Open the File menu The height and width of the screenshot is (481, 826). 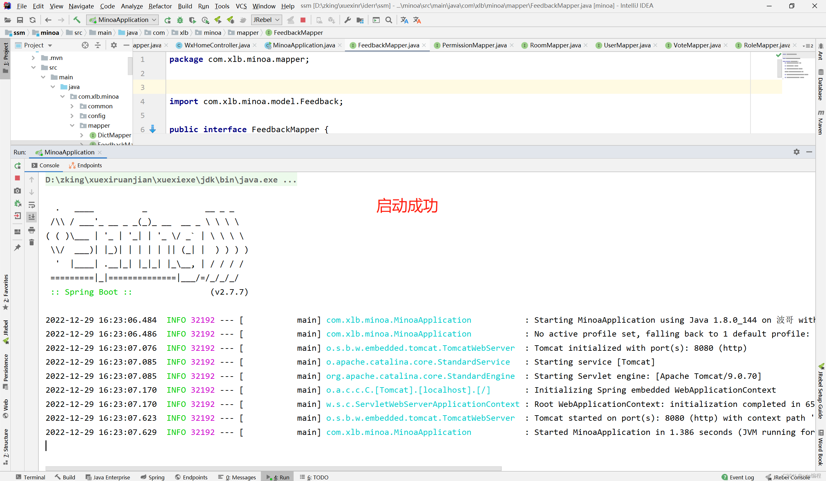[22, 6]
